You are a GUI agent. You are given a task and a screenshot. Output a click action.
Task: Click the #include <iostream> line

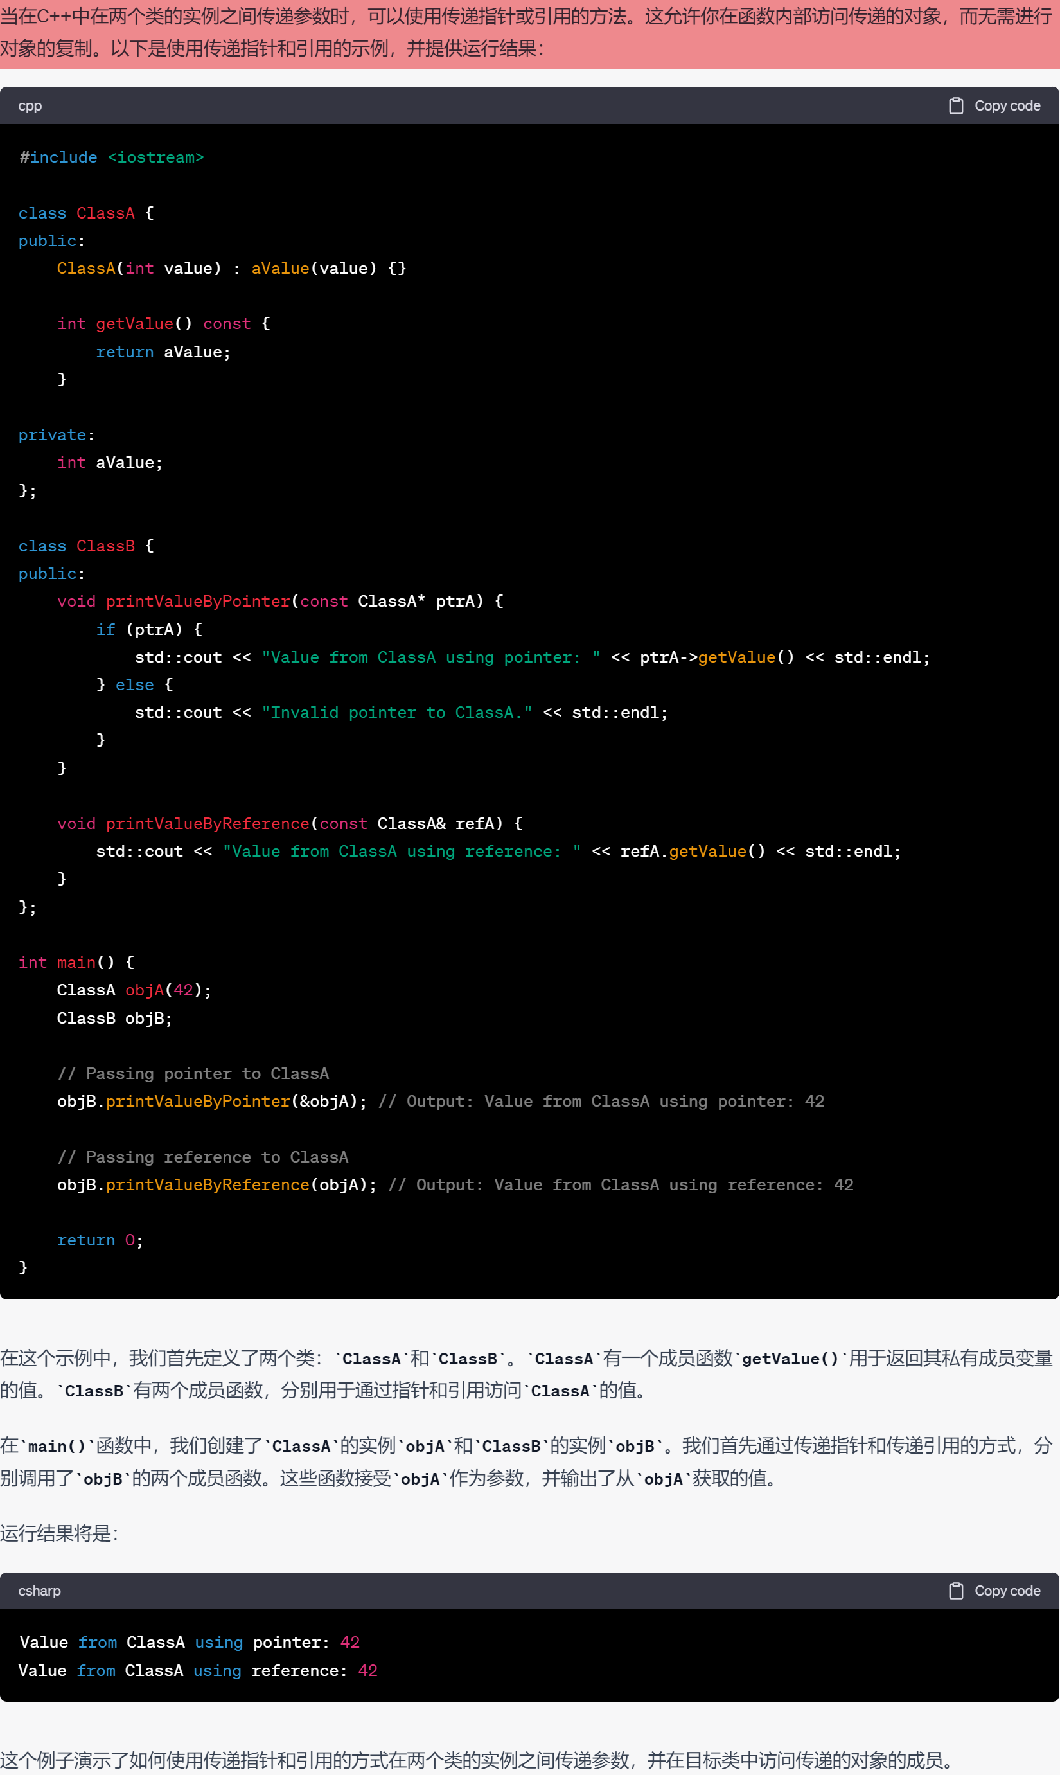(111, 157)
